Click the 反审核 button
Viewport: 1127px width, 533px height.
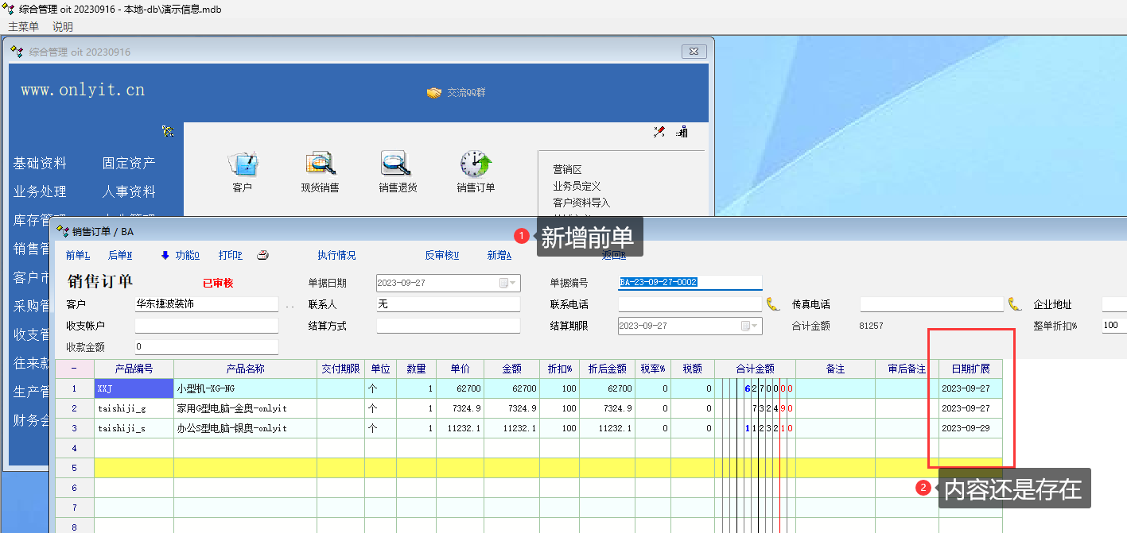pyautogui.click(x=442, y=256)
